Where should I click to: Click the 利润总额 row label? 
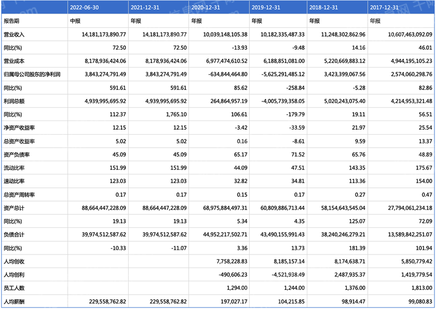(x=14, y=101)
